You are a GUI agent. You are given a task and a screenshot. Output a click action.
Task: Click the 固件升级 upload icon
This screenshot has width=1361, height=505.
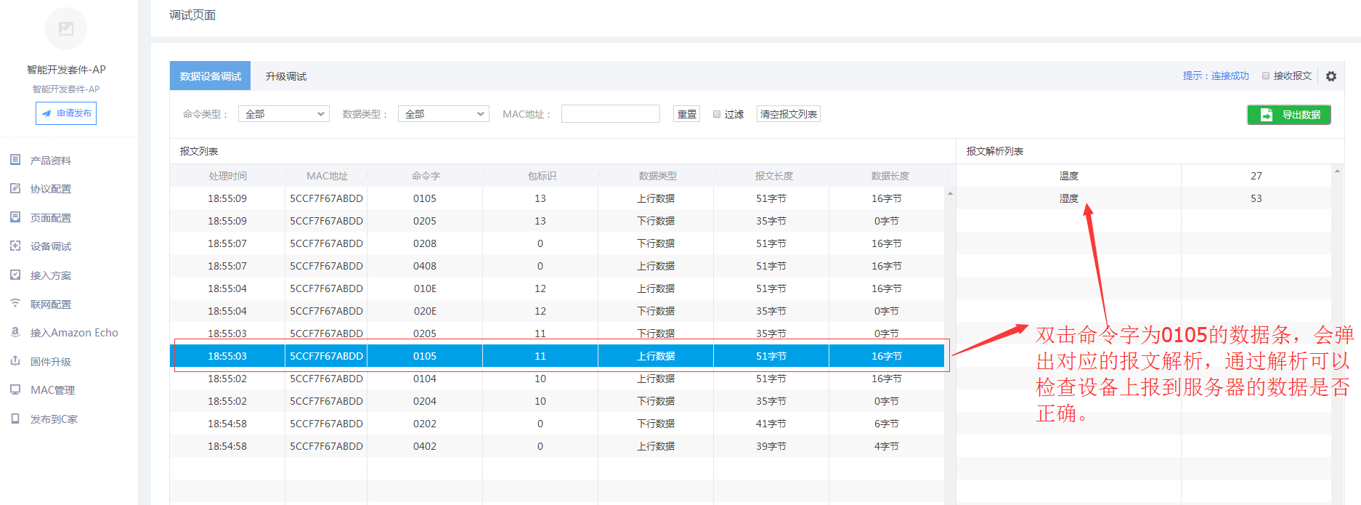pyautogui.click(x=15, y=360)
